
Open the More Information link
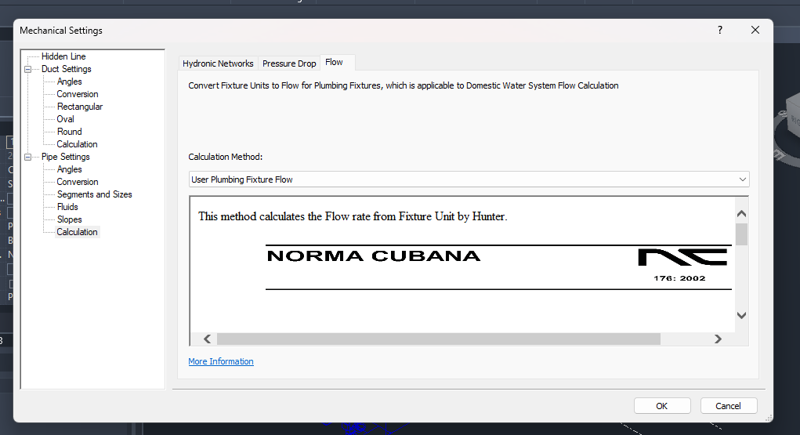click(221, 361)
